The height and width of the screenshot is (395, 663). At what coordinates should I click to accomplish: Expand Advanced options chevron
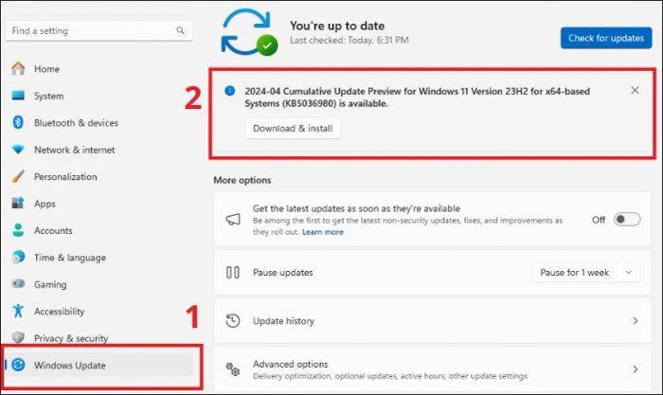coord(636,369)
